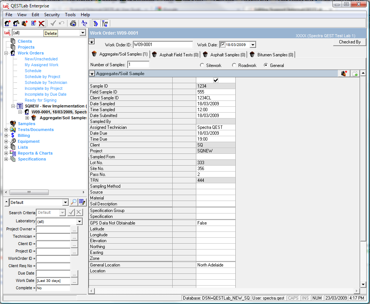Click the add sample bucket toolbar icon
The height and width of the screenshot is (304, 370).
25,23
